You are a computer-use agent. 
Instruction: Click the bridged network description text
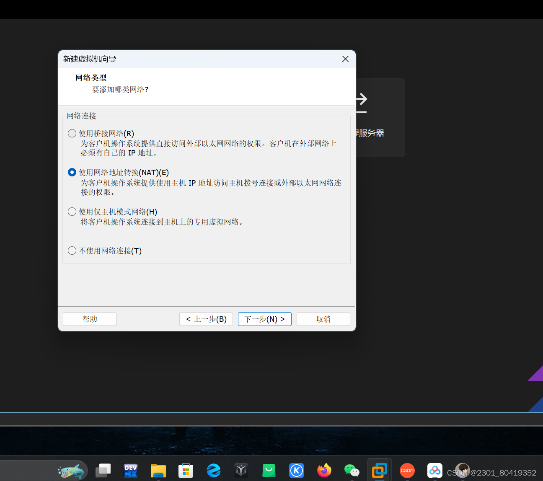[x=209, y=148]
